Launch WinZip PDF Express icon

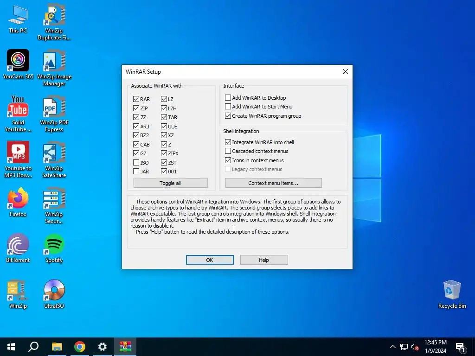tap(54, 114)
